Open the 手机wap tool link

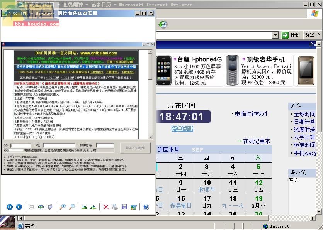[x=304, y=153]
